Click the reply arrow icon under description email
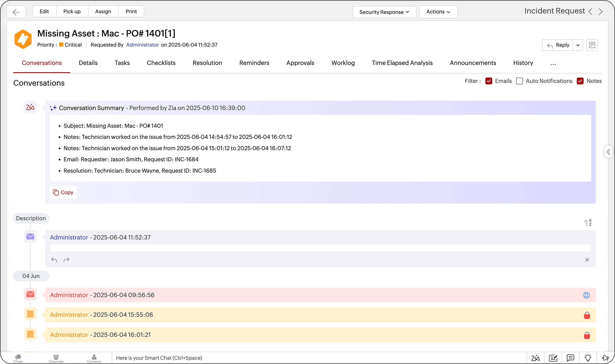 pos(54,260)
